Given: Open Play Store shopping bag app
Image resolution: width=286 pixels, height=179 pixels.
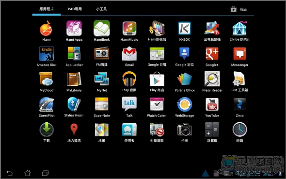Looking at the screenshot, I should point(157,82).
